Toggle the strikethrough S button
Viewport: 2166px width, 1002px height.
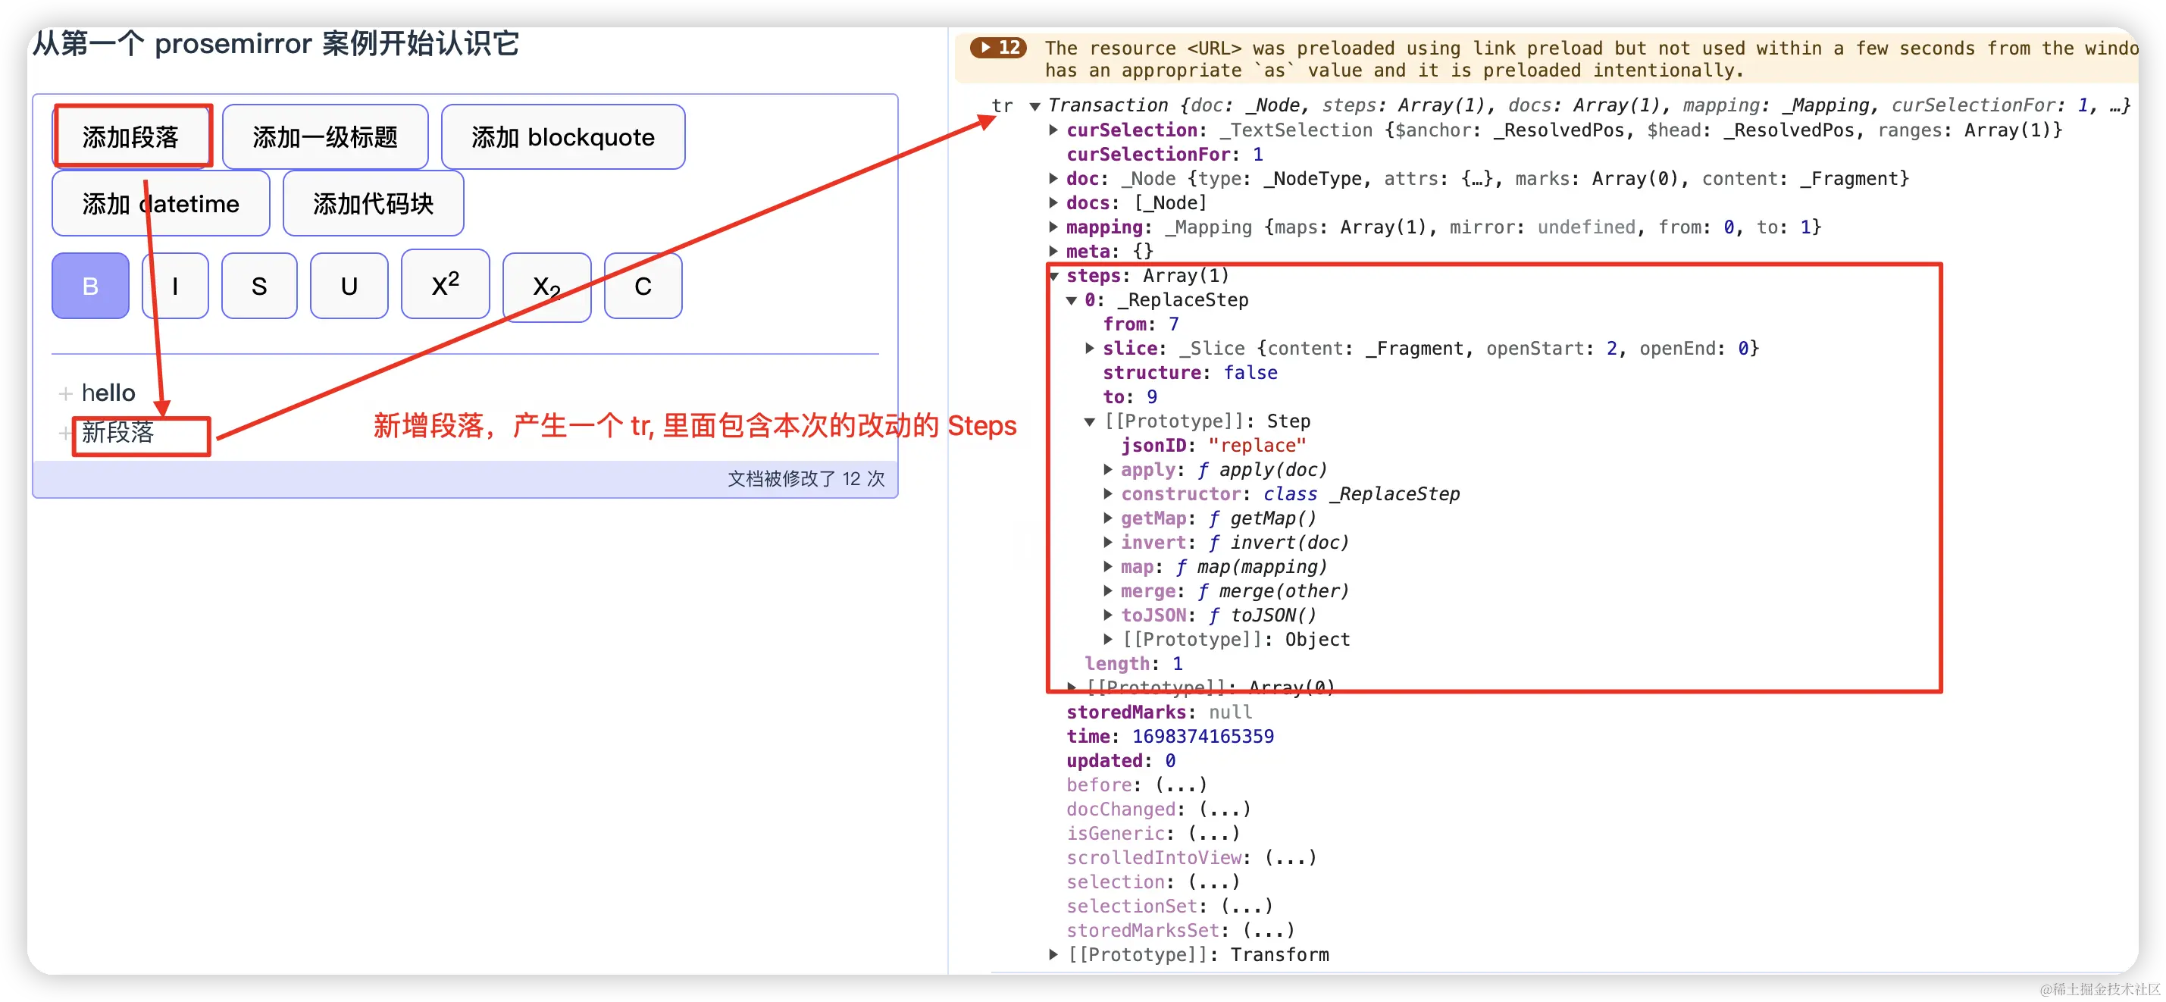pos(259,286)
